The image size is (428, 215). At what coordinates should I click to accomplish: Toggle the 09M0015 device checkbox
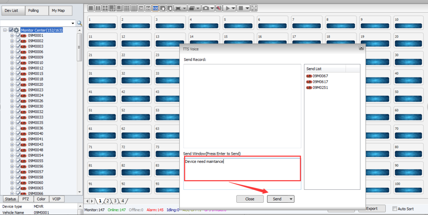18,74
